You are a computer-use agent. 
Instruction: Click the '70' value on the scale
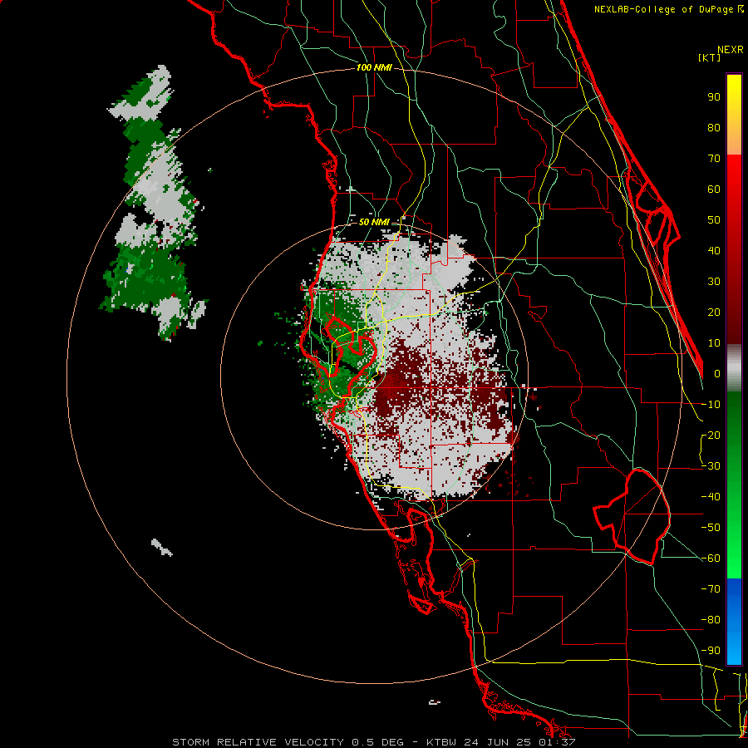click(714, 159)
